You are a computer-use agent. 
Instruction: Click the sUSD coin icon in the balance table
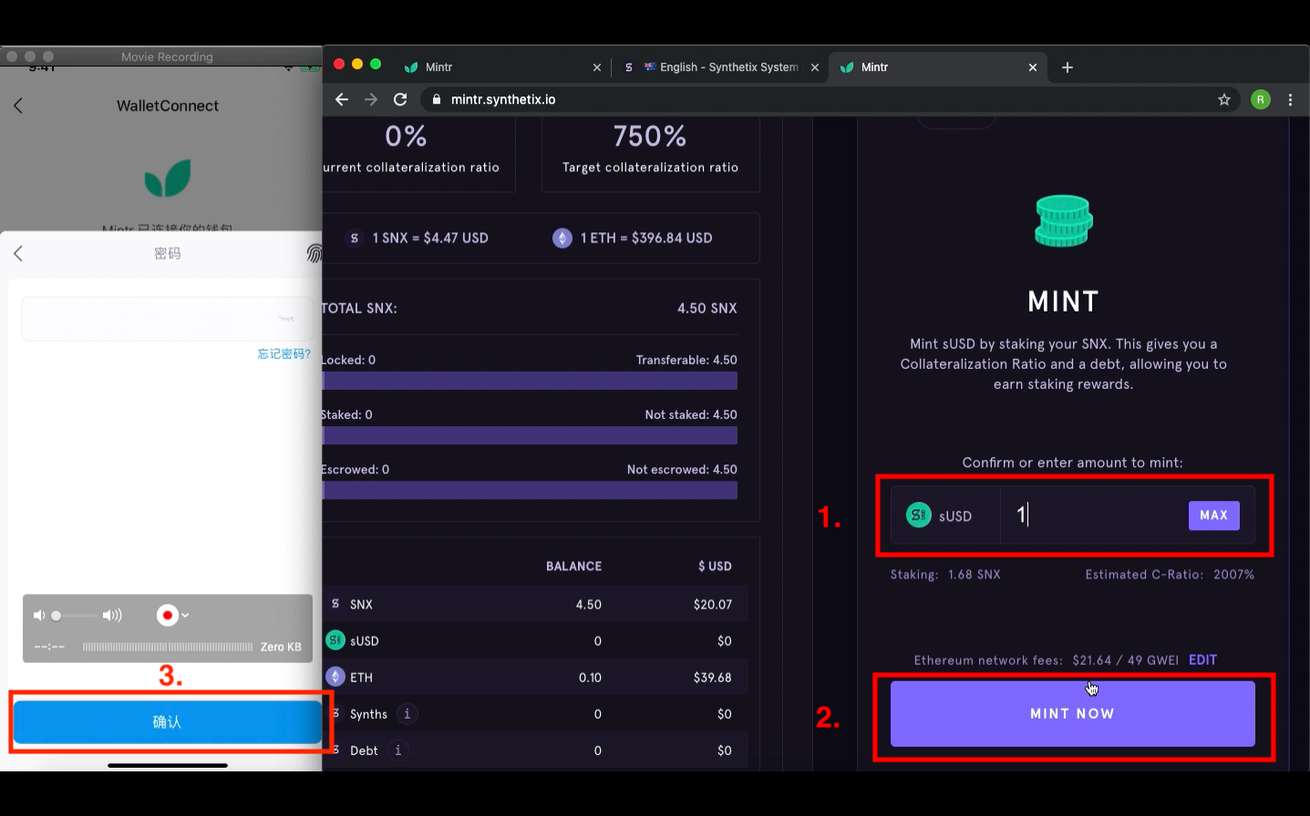click(x=335, y=640)
